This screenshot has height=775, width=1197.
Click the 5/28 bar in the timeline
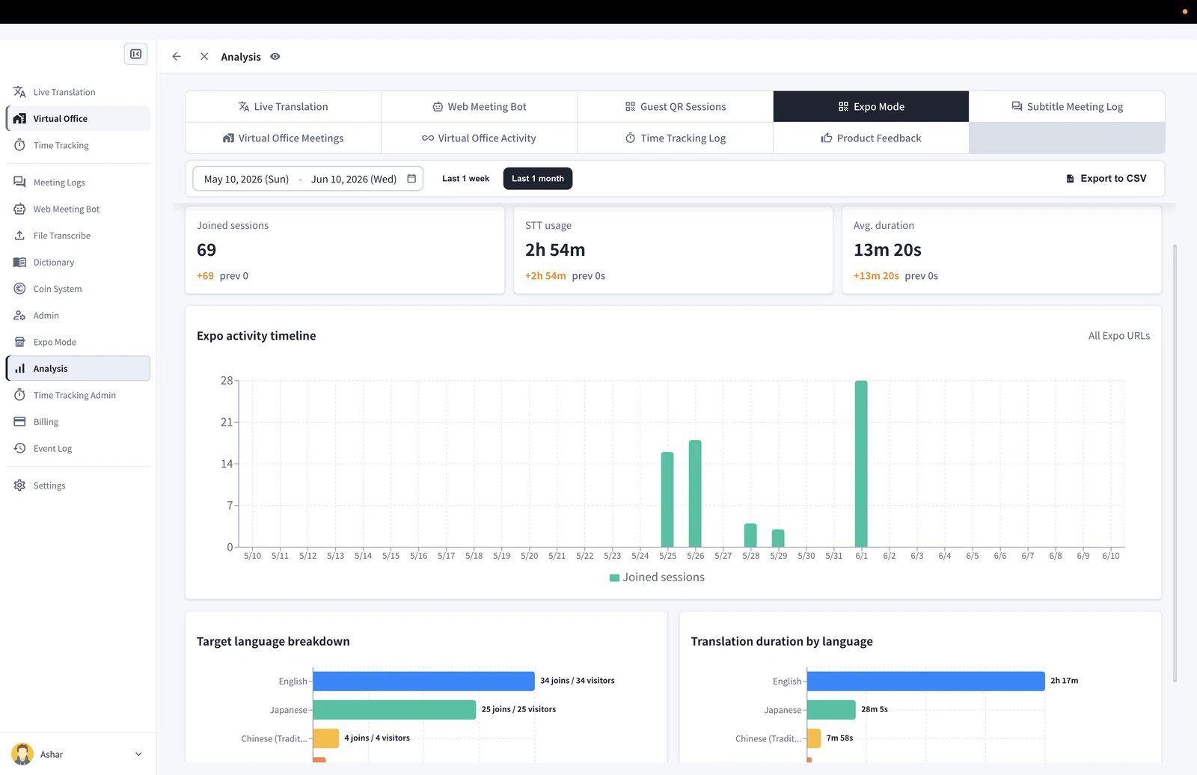750,535
